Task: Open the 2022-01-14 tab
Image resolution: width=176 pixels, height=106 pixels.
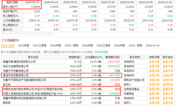Action: 153,45
